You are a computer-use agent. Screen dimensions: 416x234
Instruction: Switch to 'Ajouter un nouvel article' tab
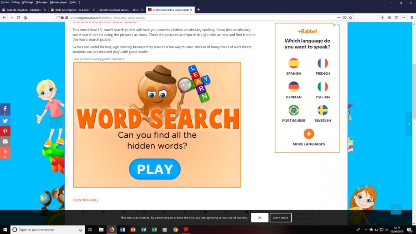click(120, 10)
